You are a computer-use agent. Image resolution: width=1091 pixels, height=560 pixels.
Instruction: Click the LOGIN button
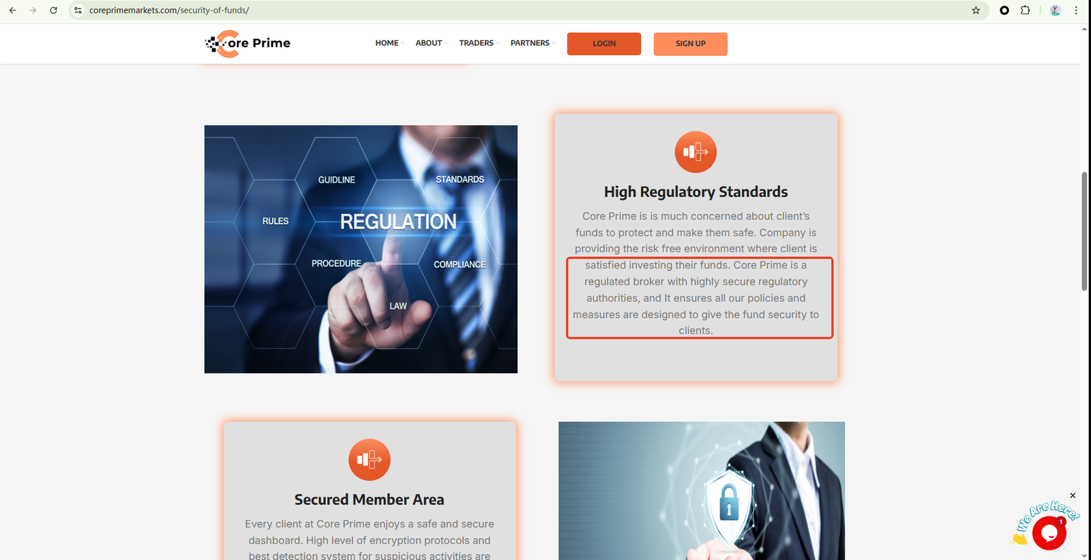[x=603, y=44]
